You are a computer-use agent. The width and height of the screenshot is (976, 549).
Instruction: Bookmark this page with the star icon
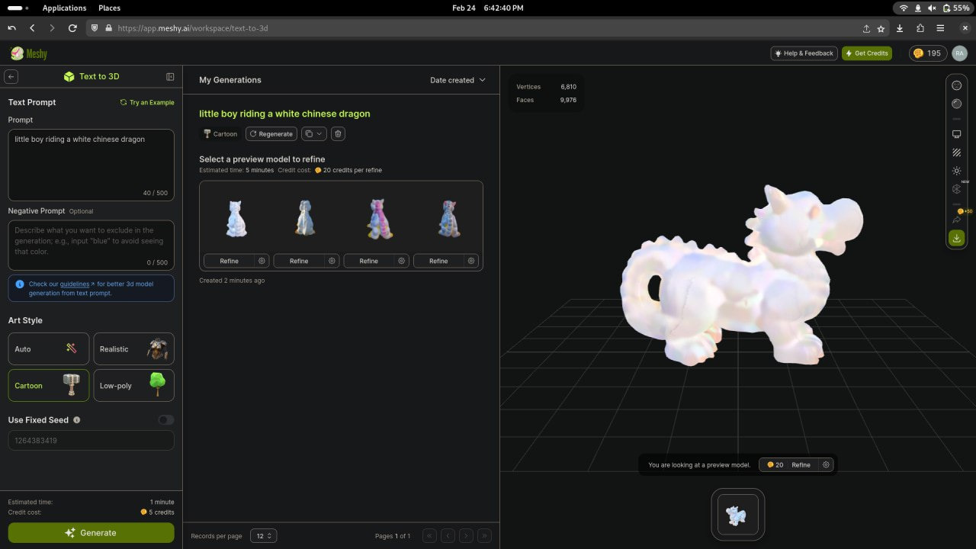[881, 28]
